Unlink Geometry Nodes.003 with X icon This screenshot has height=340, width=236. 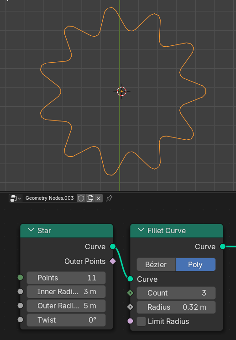point(99,198)
